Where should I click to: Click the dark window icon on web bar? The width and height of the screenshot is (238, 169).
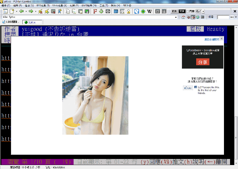[x=202, y=17]
